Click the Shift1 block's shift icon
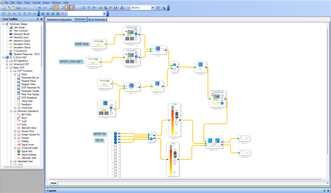The width and height of the screenshot is (331, 193). [x=200, y=64]
